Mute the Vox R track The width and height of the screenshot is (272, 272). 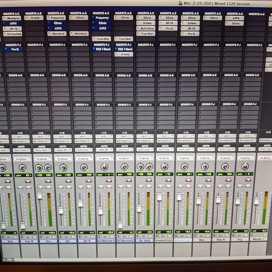pyautogui.click(x=28, y=187)
